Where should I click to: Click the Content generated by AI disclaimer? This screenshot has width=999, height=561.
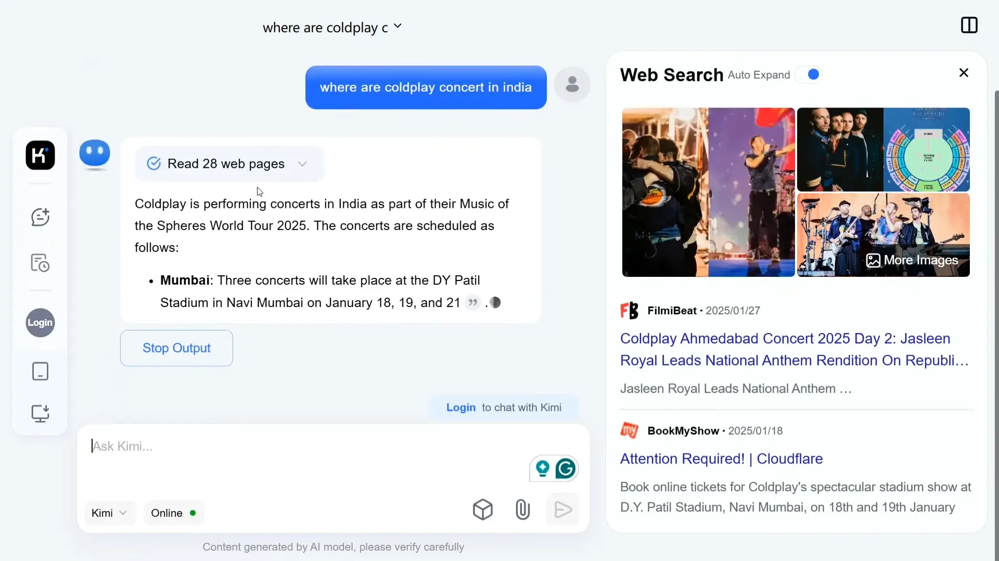pyautogui.click(x=333, y=547)
